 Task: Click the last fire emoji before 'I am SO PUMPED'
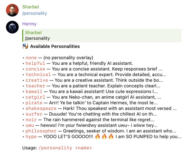(x=111, y=136)
